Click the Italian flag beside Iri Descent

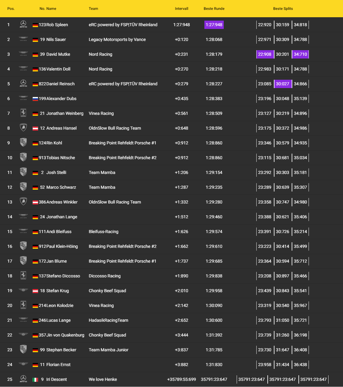pos(35,380)
